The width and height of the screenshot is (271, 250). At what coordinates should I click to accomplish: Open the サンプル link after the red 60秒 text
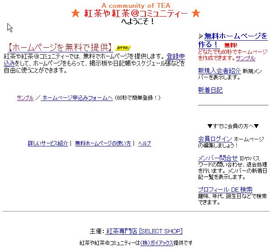[246, 58]
